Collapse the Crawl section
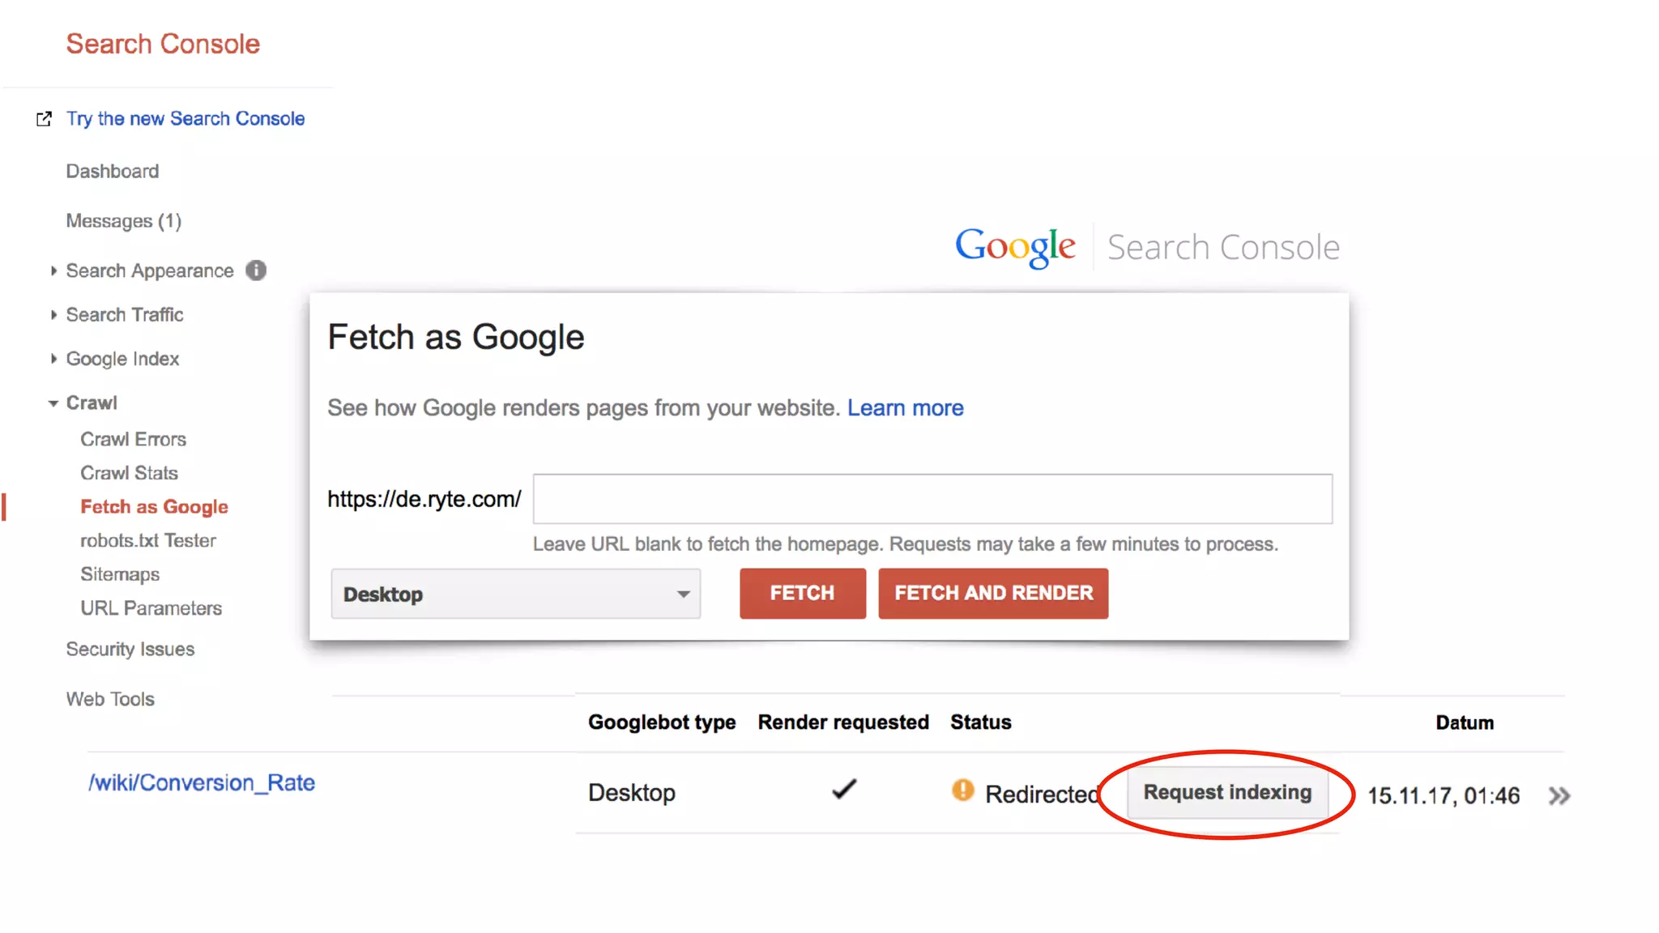The width and height of the screenshot is (1659, 933). coord(53,403)
